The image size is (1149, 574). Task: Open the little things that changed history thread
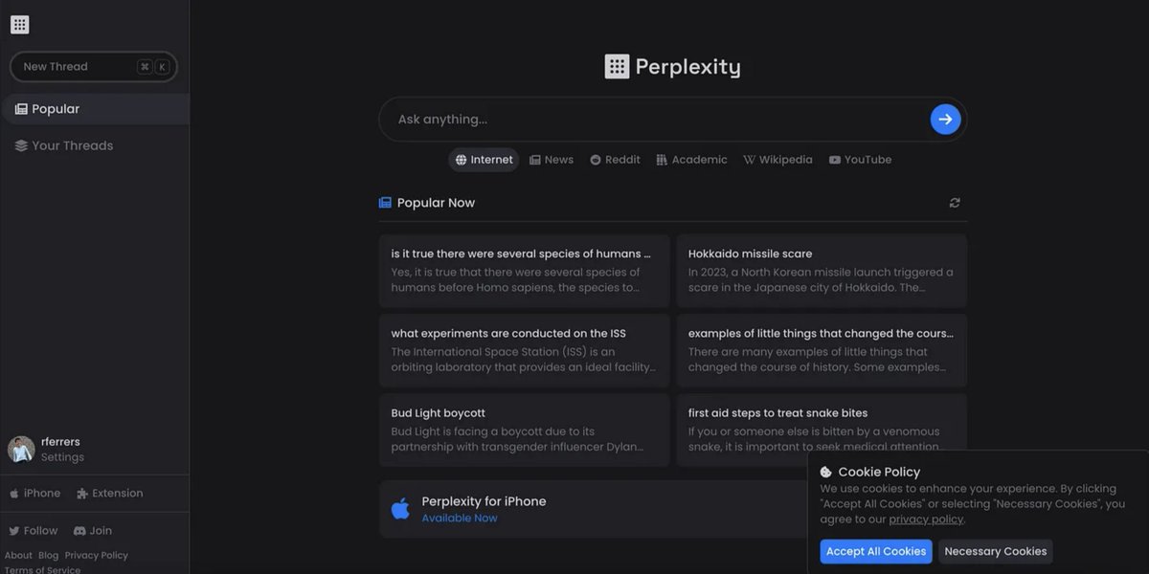point(822,350)
